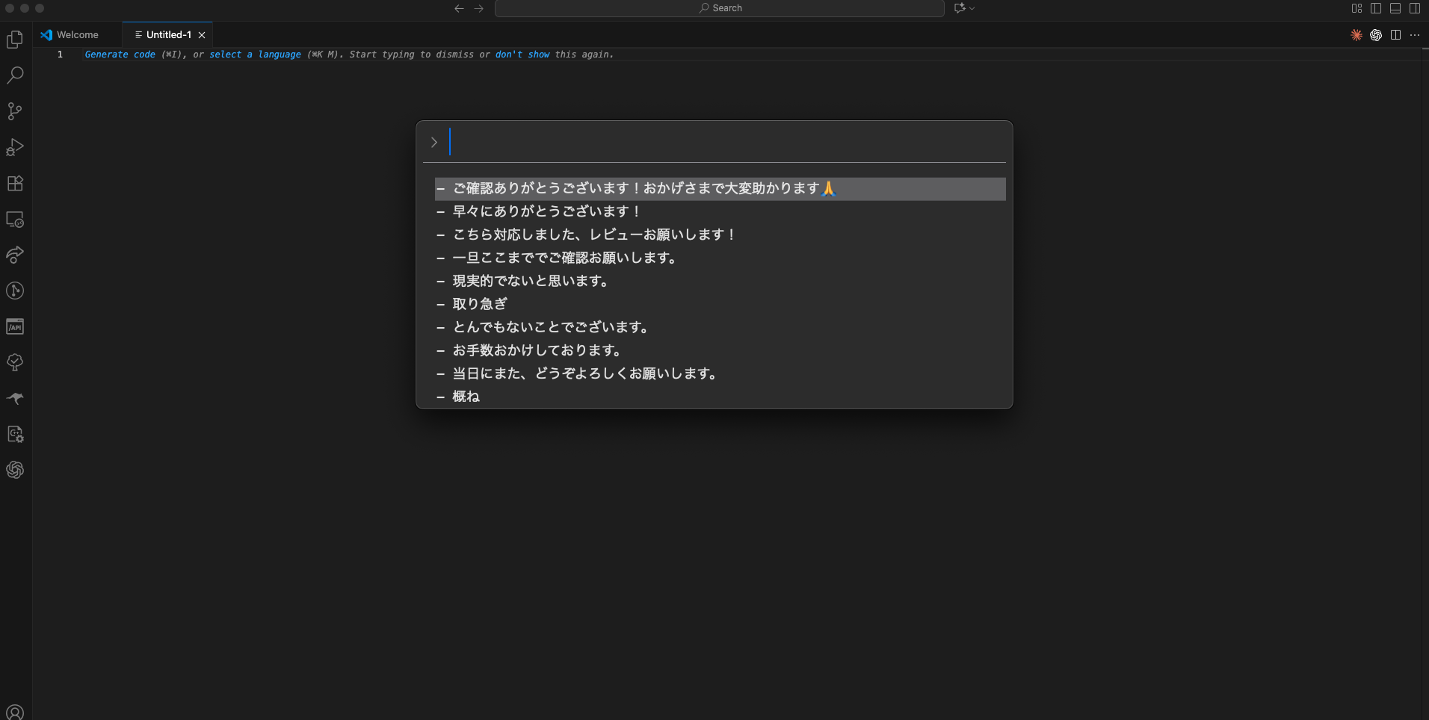1429x720 pixels.
Task: Open the Copilot chat icon in title bar
Action: 960,8
